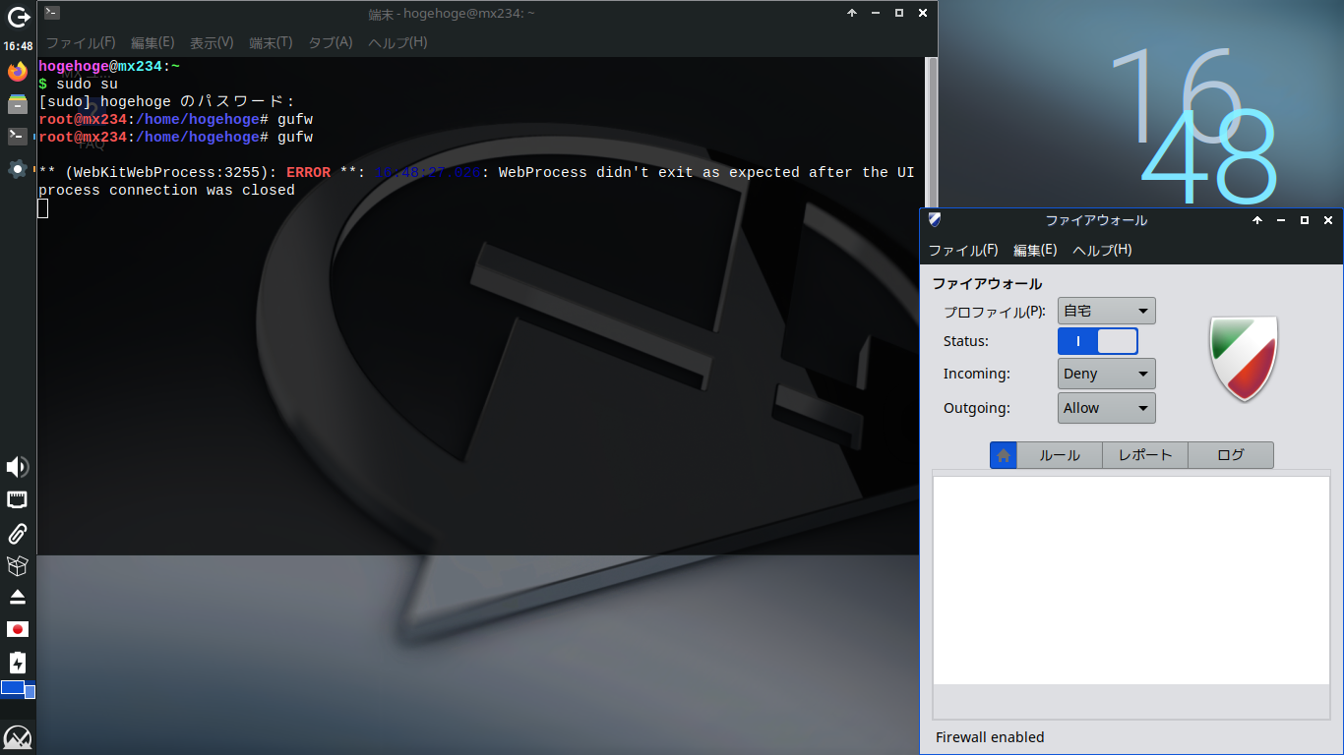Open the terminal emulator dock icon
This screenshot has height=755, width=1344.
coord(16,136)
